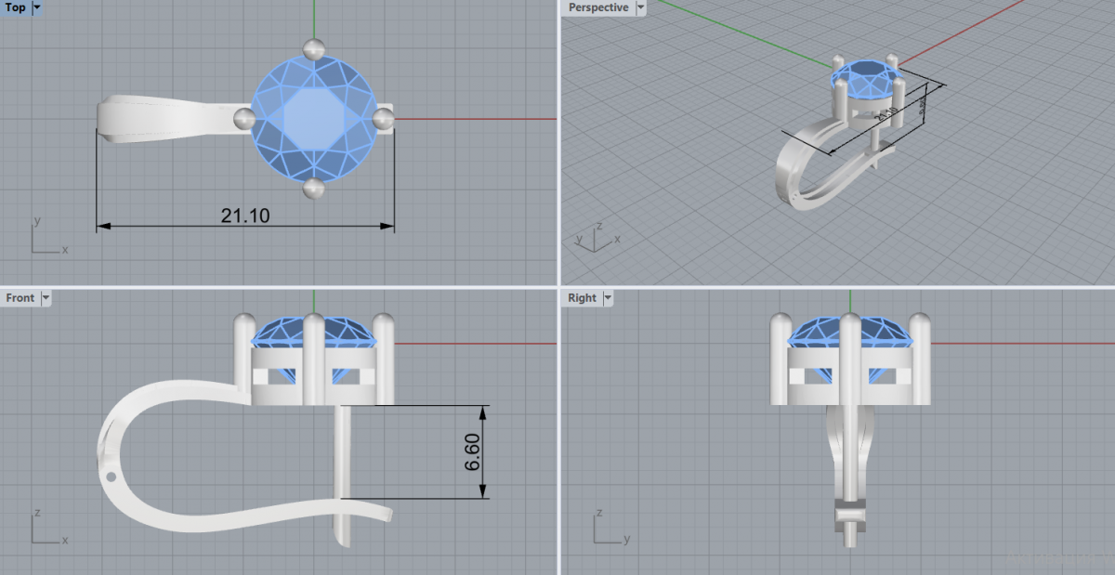Screen dimensions: 1115x575
Task: Select the Top viewport title label
Action: [16, 7]
